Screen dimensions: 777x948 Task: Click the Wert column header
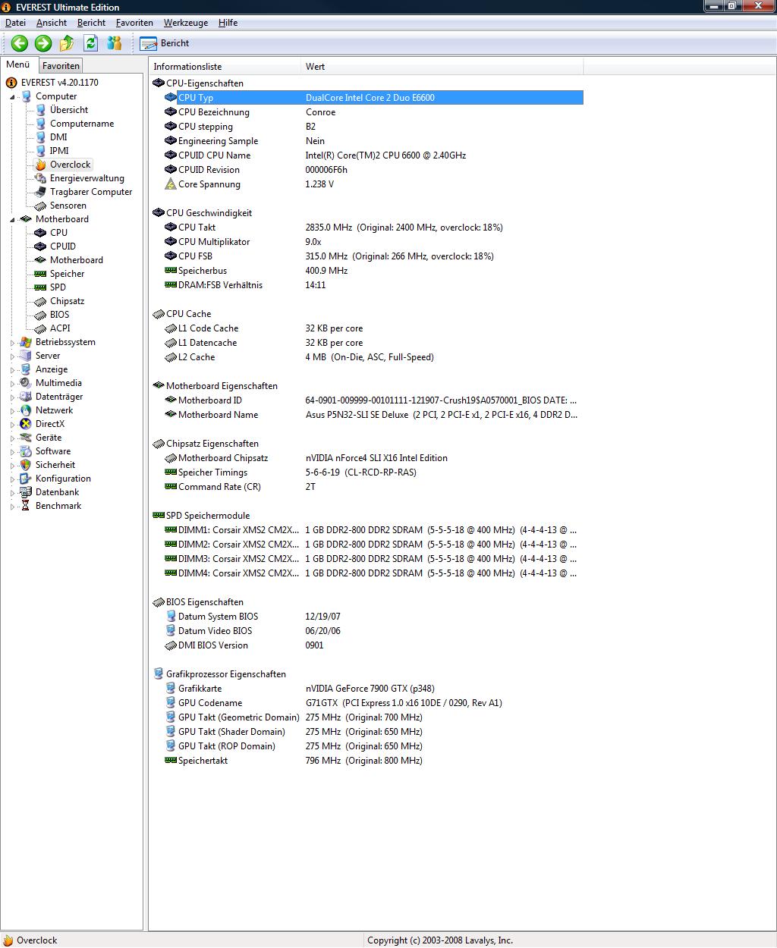[x=442, y=67]
